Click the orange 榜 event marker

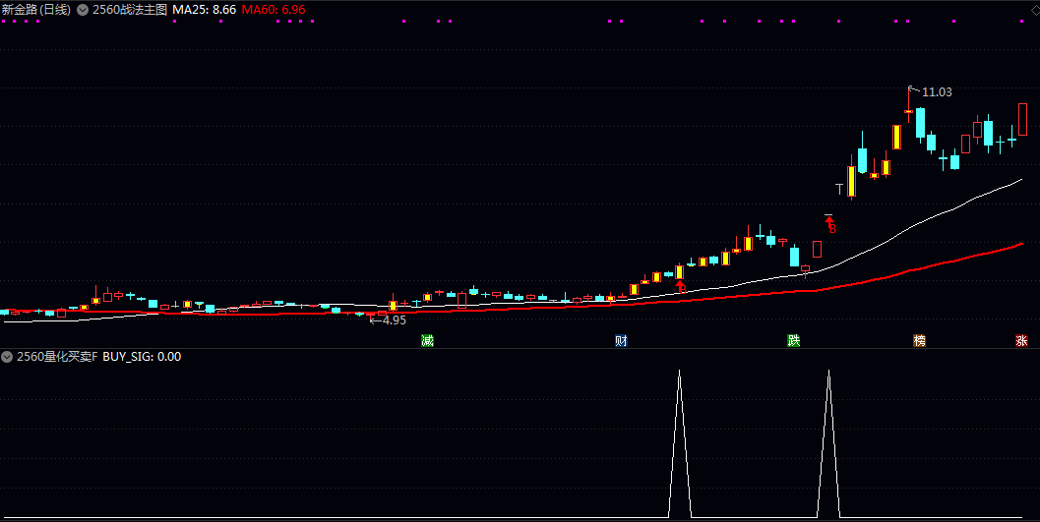click(919, 340)
